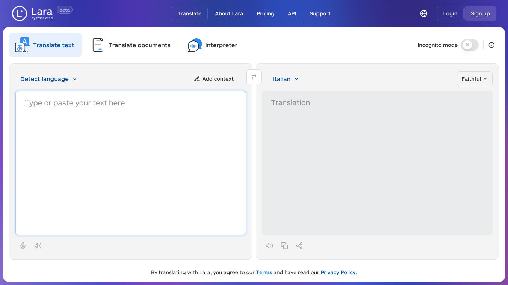
Task: Toggle the Incognito mode switch
Action: pyautogui.click(x=470, y=45)
